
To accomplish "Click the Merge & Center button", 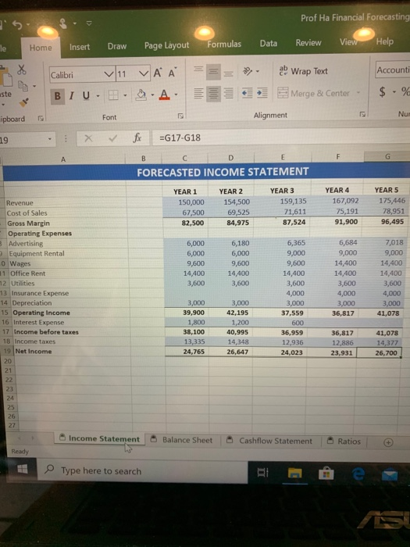I will [313, 93].
